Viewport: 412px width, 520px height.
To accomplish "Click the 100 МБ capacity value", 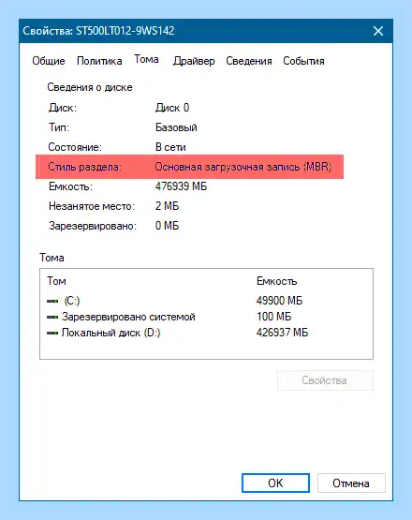I will pyautogui.click(x=273, y=317).
